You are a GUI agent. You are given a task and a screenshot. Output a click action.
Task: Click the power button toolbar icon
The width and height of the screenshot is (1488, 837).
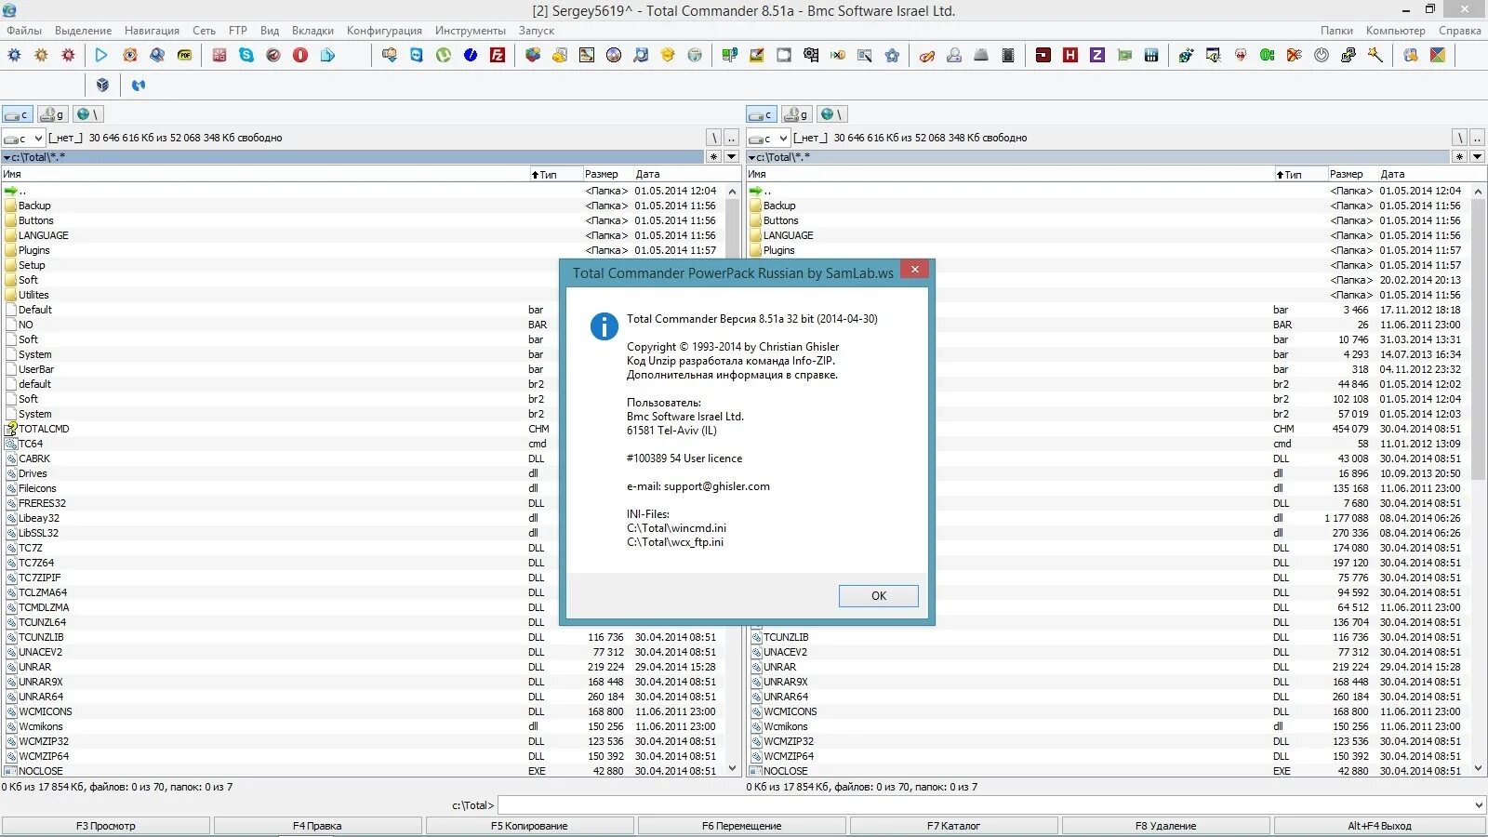(1322, 56)
